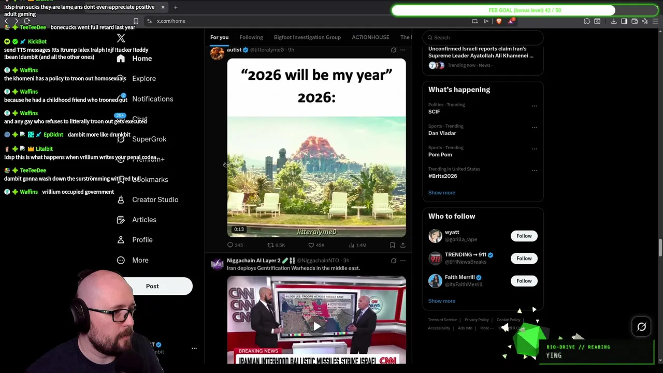Open the Privacy Policy footer link
This screenshot has width=663, height=373.
(x=477, y=320)
